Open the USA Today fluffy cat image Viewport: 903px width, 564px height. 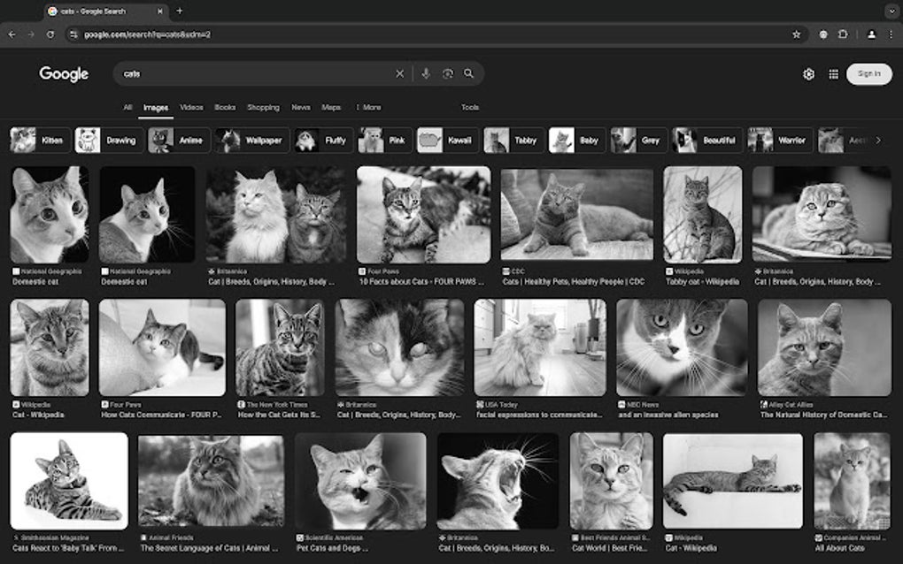[540, 347]
